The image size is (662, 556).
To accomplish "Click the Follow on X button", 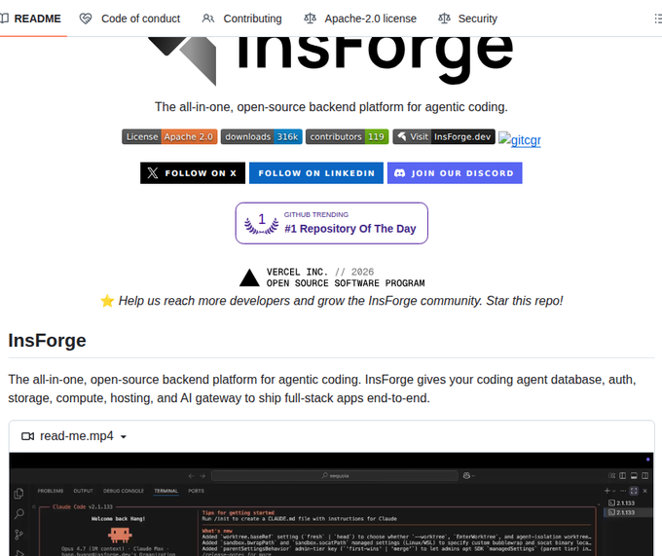I will 193,173.
